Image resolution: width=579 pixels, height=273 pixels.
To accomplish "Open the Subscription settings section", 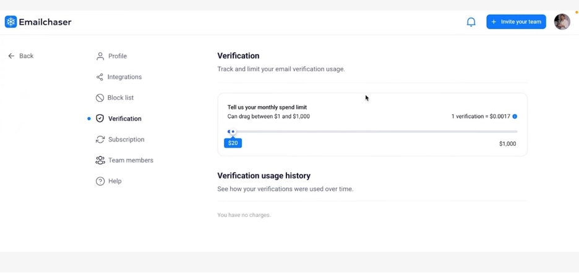I will tap(126, 140).
